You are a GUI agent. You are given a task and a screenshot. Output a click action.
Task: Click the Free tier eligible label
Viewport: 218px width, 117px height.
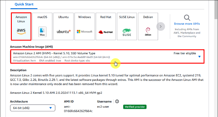point(185,53)
